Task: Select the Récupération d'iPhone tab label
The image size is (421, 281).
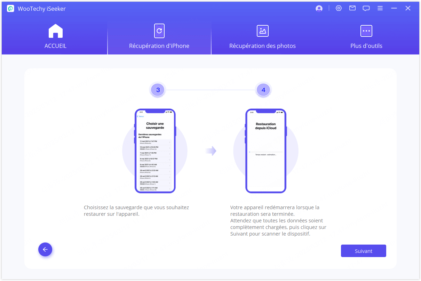Action: (x=159, y=46)
